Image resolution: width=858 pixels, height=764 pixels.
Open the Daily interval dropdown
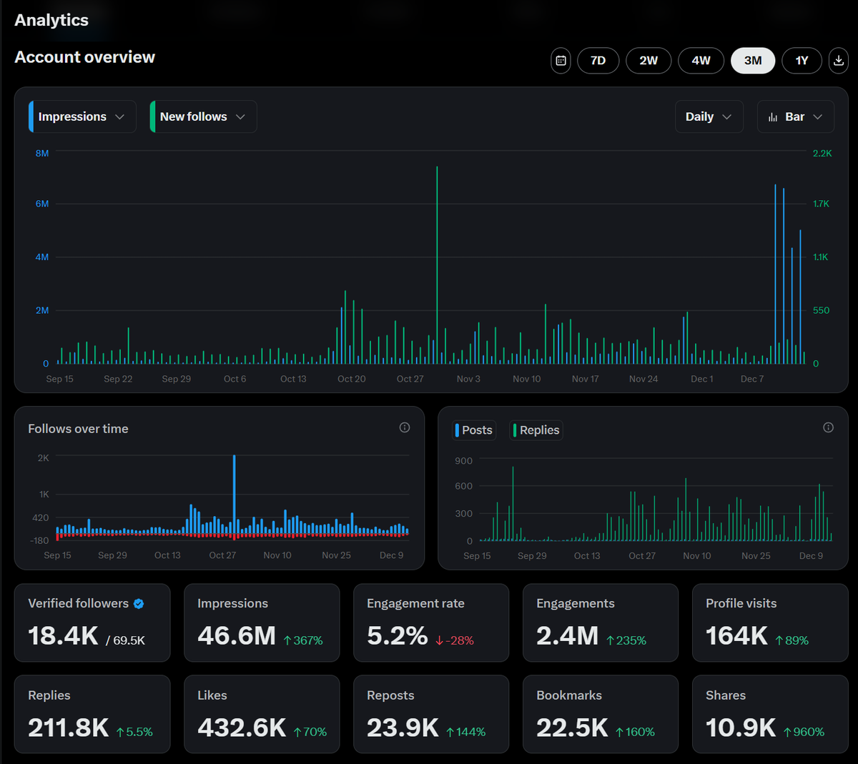click(709, 116)
